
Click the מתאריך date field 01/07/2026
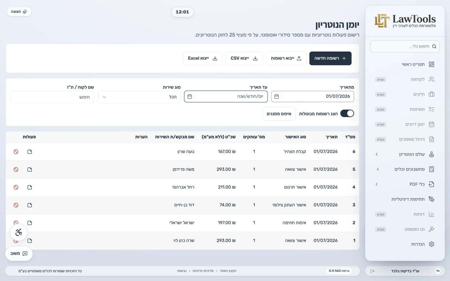point(313,96)
